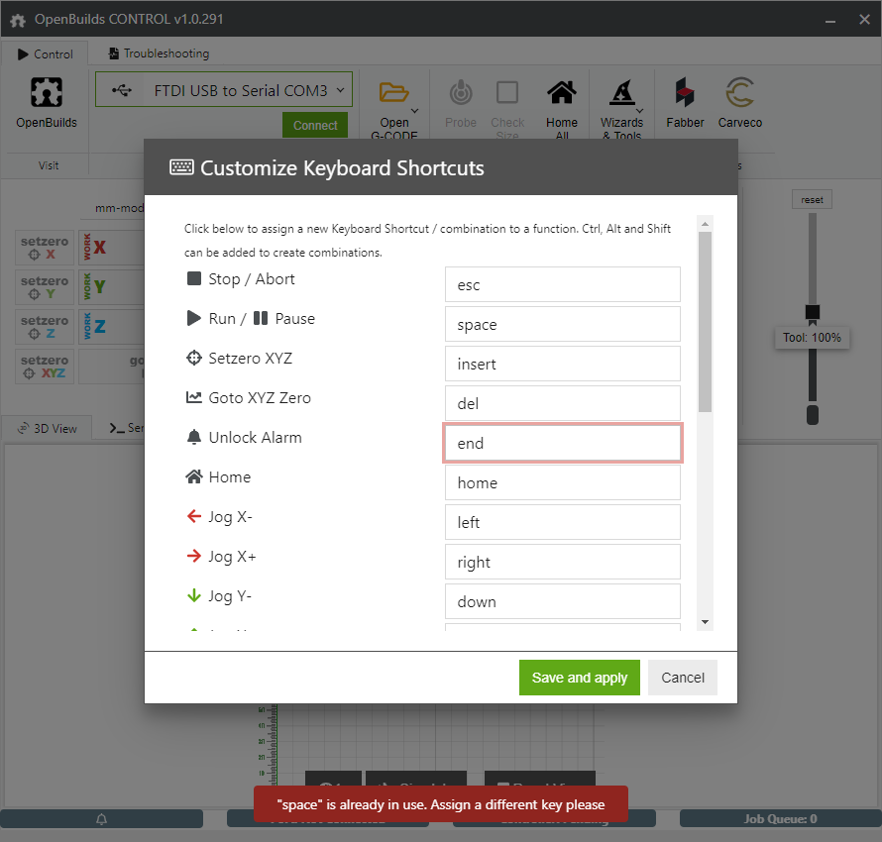Click the Home shortcut field
Viewport: 882px width, 842px height.
pyautogui.click(x=563, y=482)
